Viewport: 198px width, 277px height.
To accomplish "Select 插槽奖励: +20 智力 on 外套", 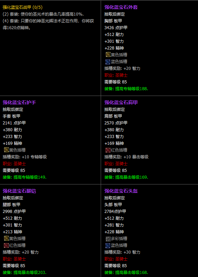I will (x=122, y=68).
